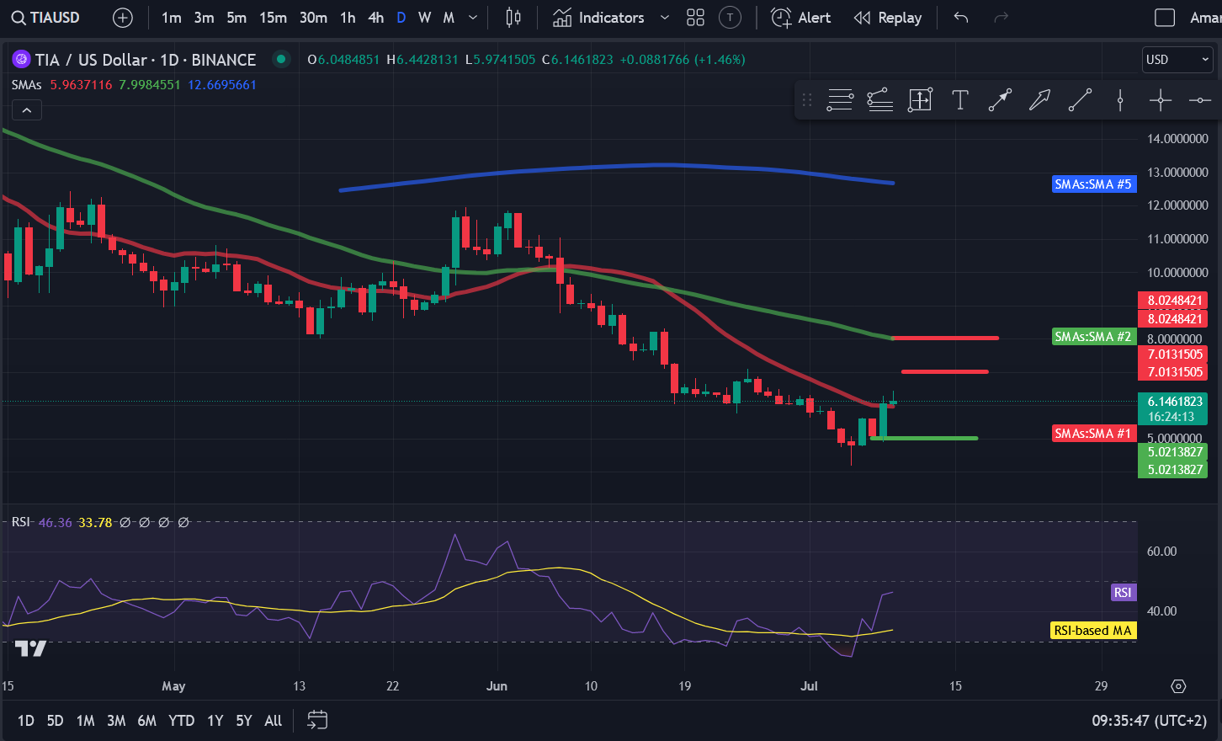Select the SMAs indicator legend

[27, 85]
